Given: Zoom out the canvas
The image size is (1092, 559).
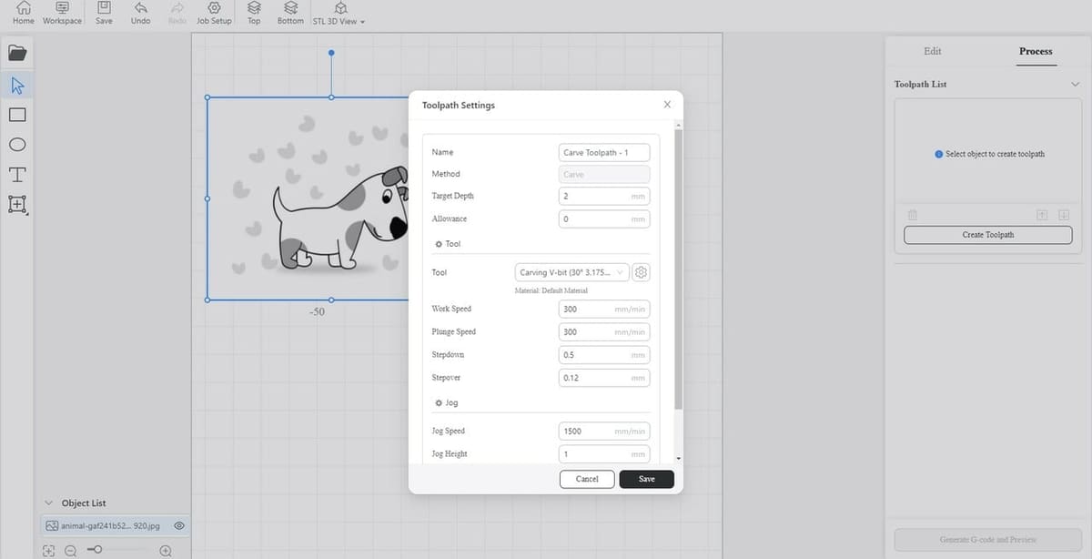Looking at the screenshot, I should tap(70, 550).
